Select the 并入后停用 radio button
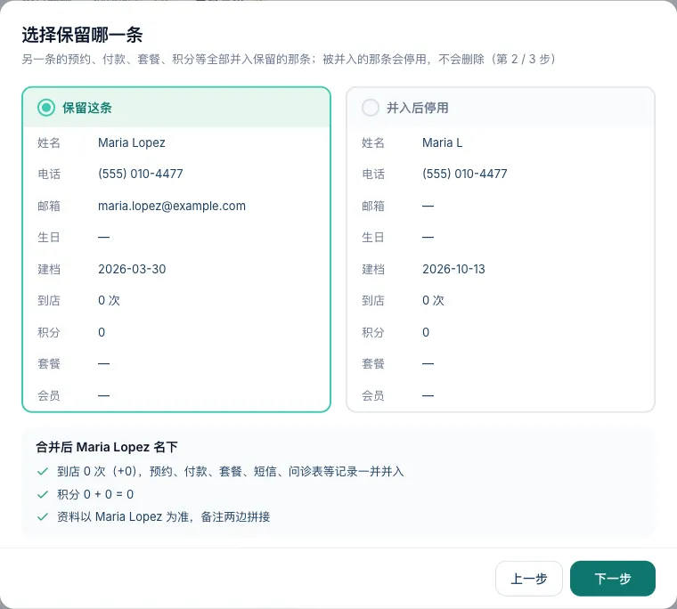Screen dimensions: 677x609 coord(371,108)
